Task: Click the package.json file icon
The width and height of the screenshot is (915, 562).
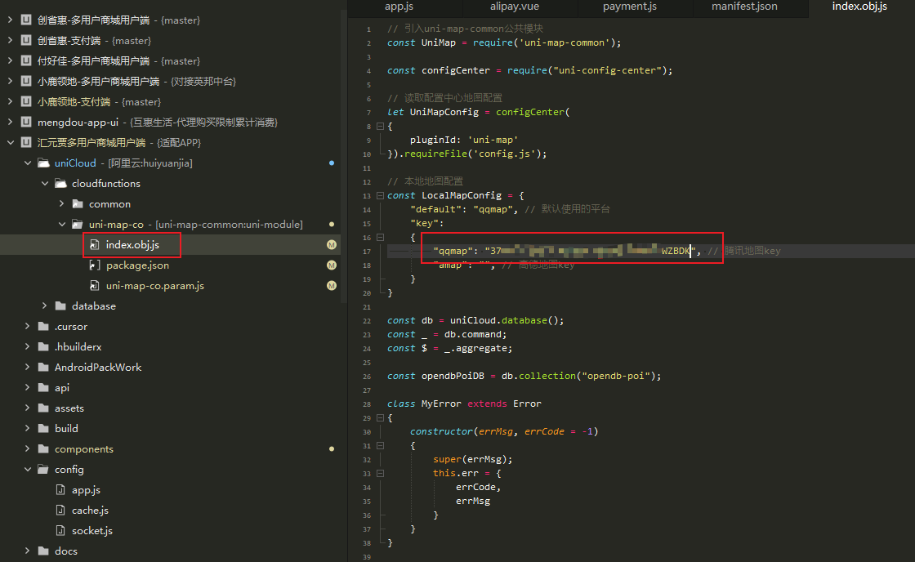Action: point(95,265)
